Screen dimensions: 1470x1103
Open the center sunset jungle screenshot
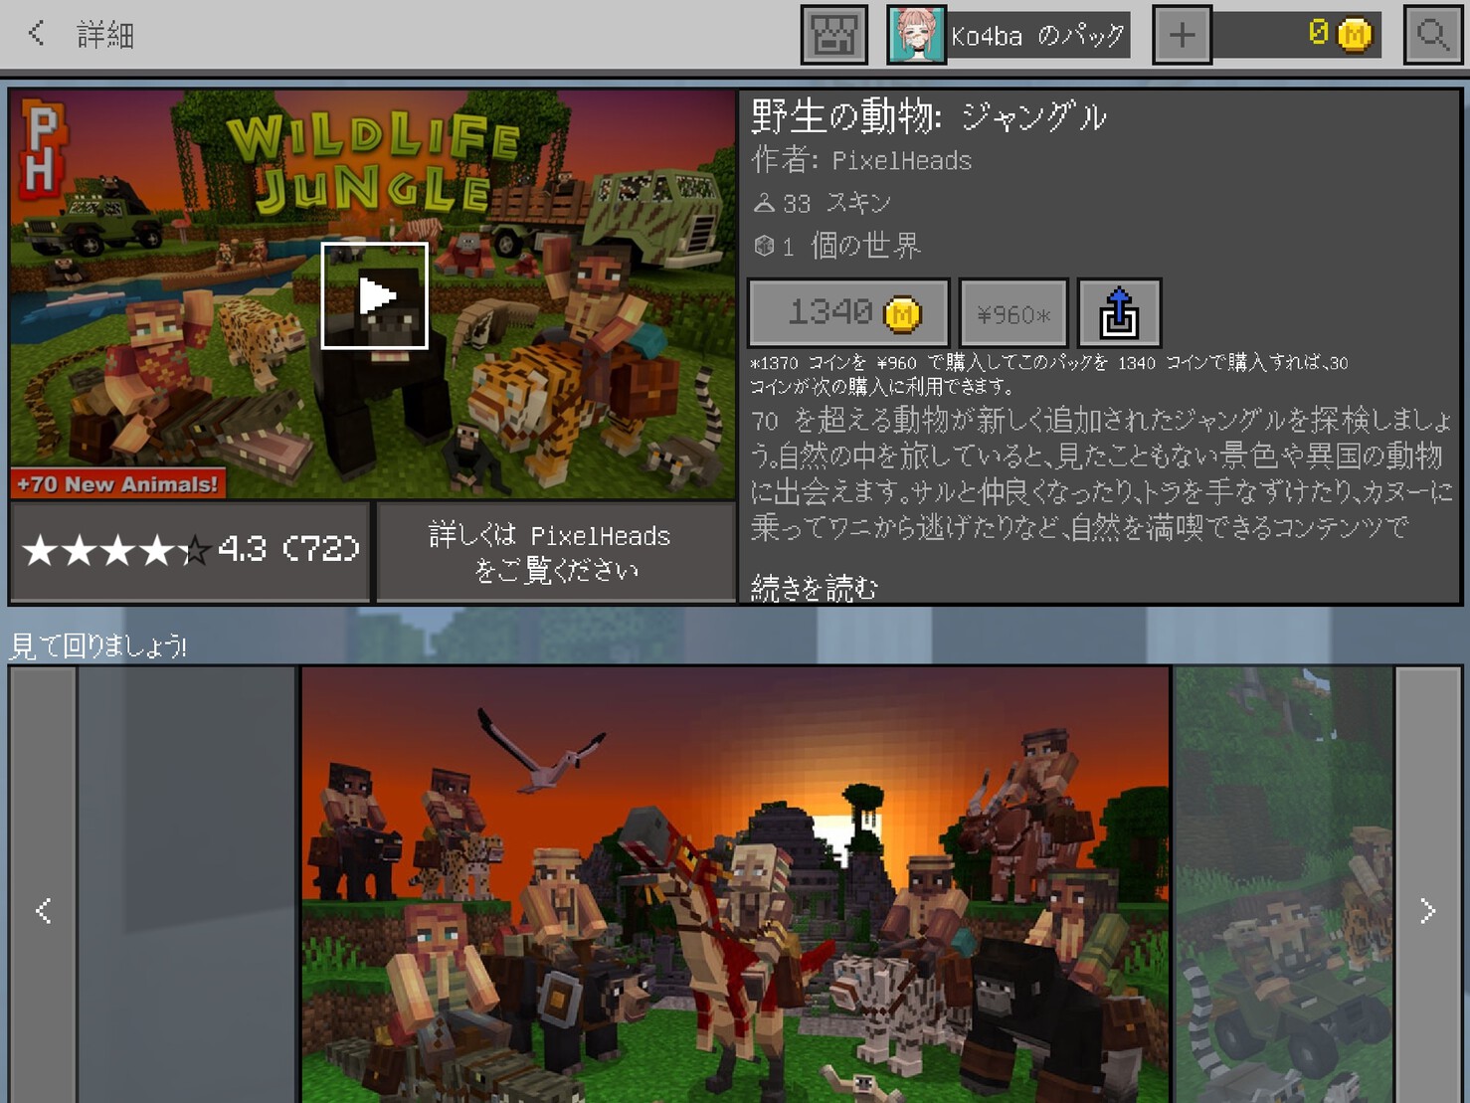[735, 885]
